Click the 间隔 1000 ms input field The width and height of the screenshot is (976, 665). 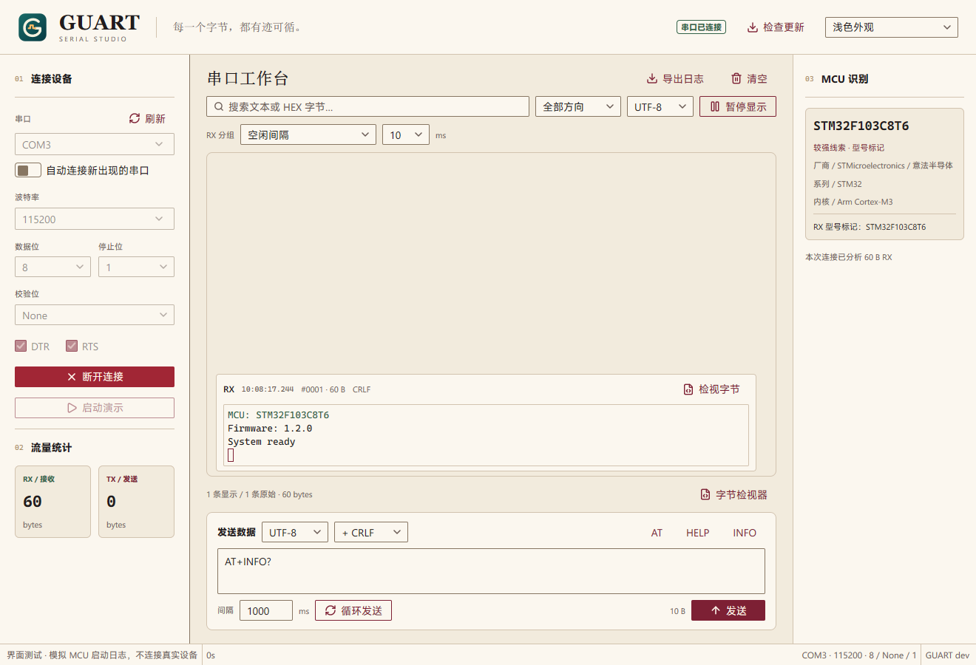point(266,610)
